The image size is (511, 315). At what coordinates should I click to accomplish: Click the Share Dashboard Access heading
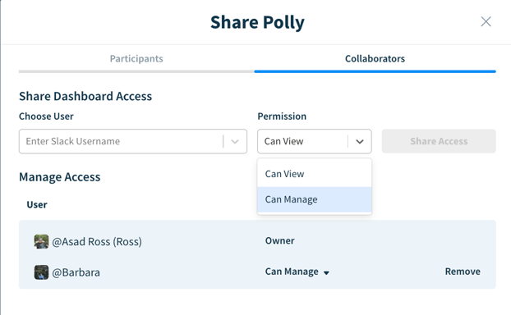[85, 96]
